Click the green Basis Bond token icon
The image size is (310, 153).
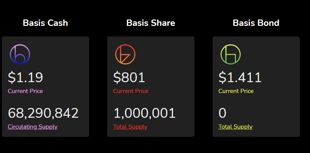pos(231,54)
